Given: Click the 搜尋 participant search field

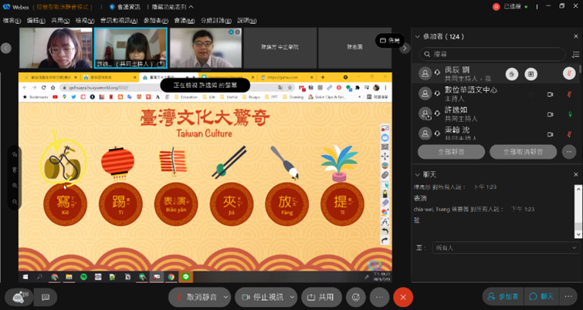Looking at the screenshot, I should (x=493, y=54).
